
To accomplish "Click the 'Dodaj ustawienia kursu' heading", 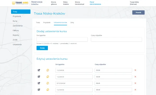I will click(52, 31).
